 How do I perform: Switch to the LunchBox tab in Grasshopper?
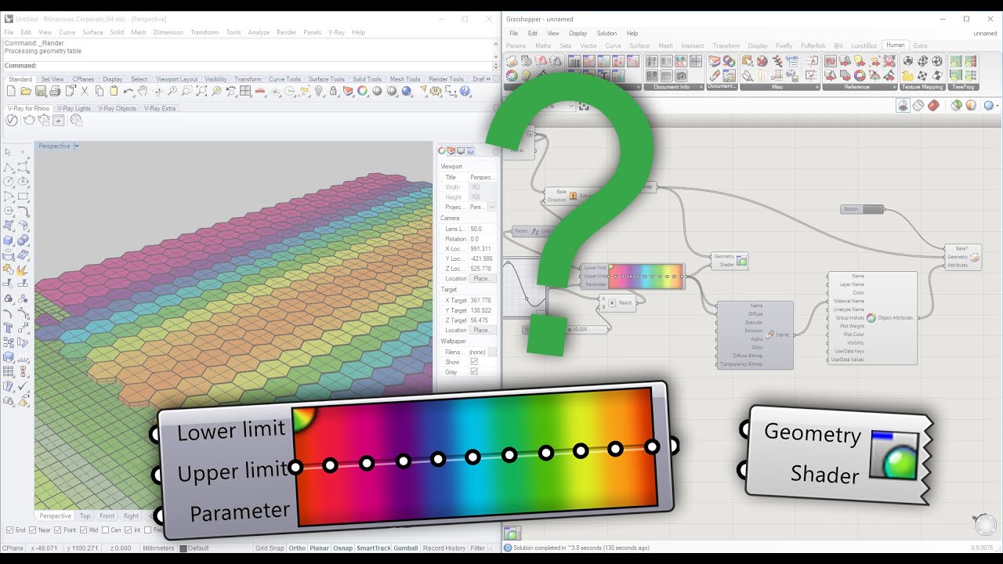pos(864,46)
